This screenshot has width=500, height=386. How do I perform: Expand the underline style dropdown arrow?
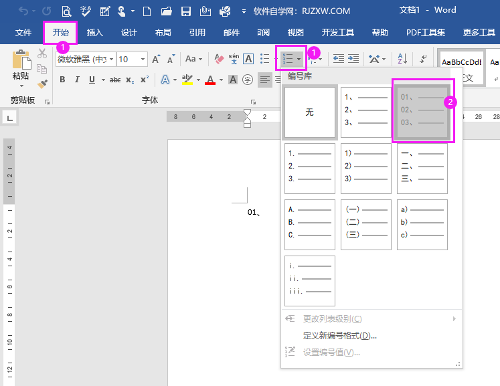(x=103, y=80)
